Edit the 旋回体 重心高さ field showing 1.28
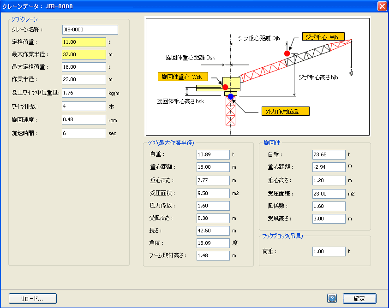 click(x=329, y=180)
